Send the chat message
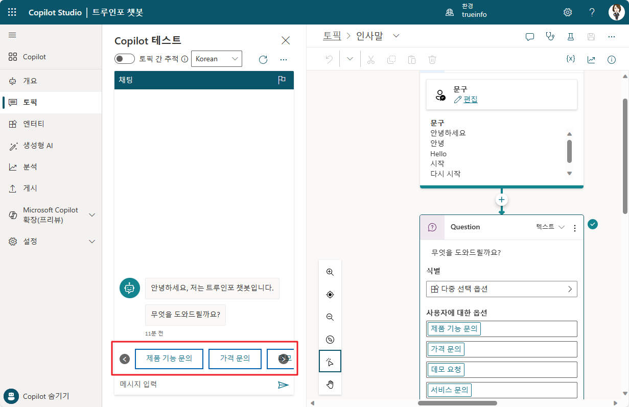This screenshot has height=407, width=629. (x=283, y=385)
